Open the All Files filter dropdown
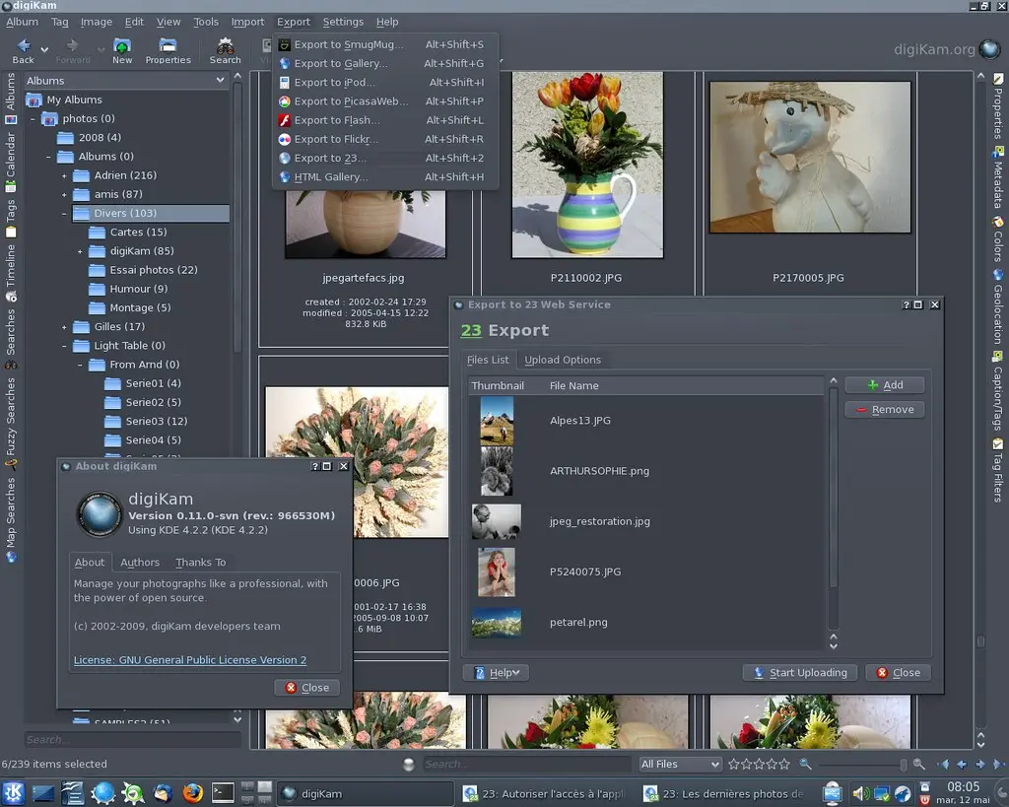The height and width of the screenshot is (807, 1009). pyautogui.click(x=679, y=764)
